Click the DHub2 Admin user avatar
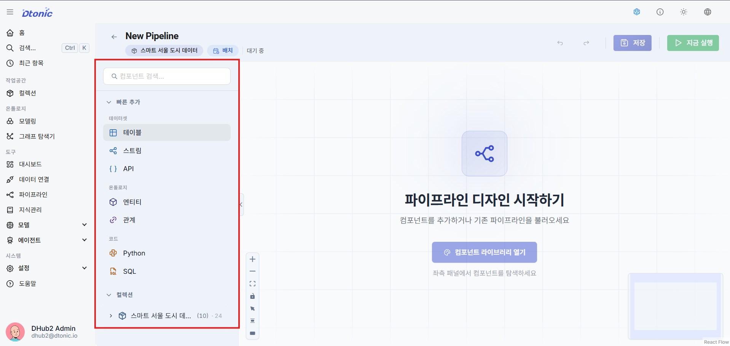The width and height of the screenshot is (730, 346). tap(15, 332)
